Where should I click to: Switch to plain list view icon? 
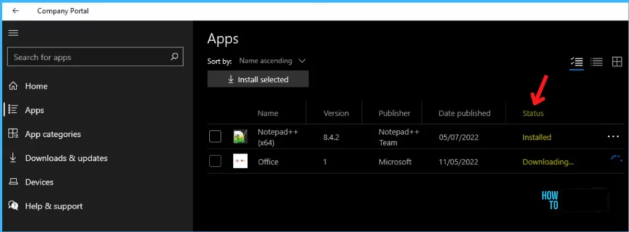(x=596, y=62)
